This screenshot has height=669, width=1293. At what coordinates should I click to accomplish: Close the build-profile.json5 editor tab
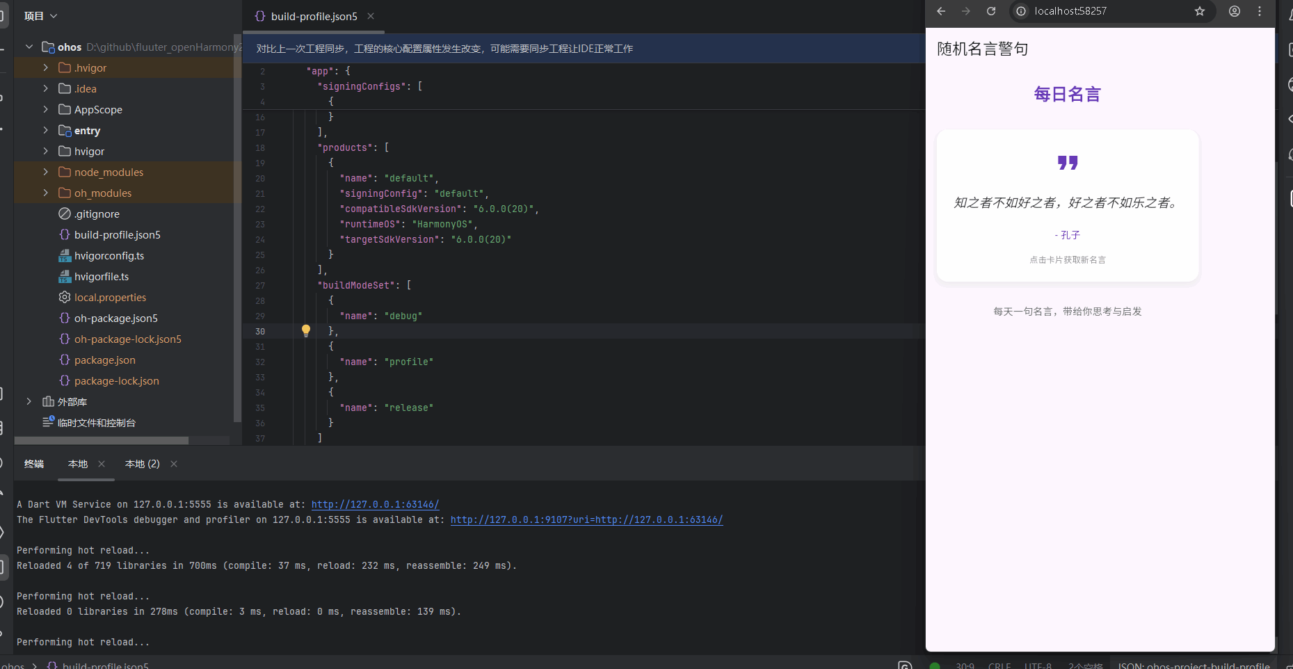371,16
